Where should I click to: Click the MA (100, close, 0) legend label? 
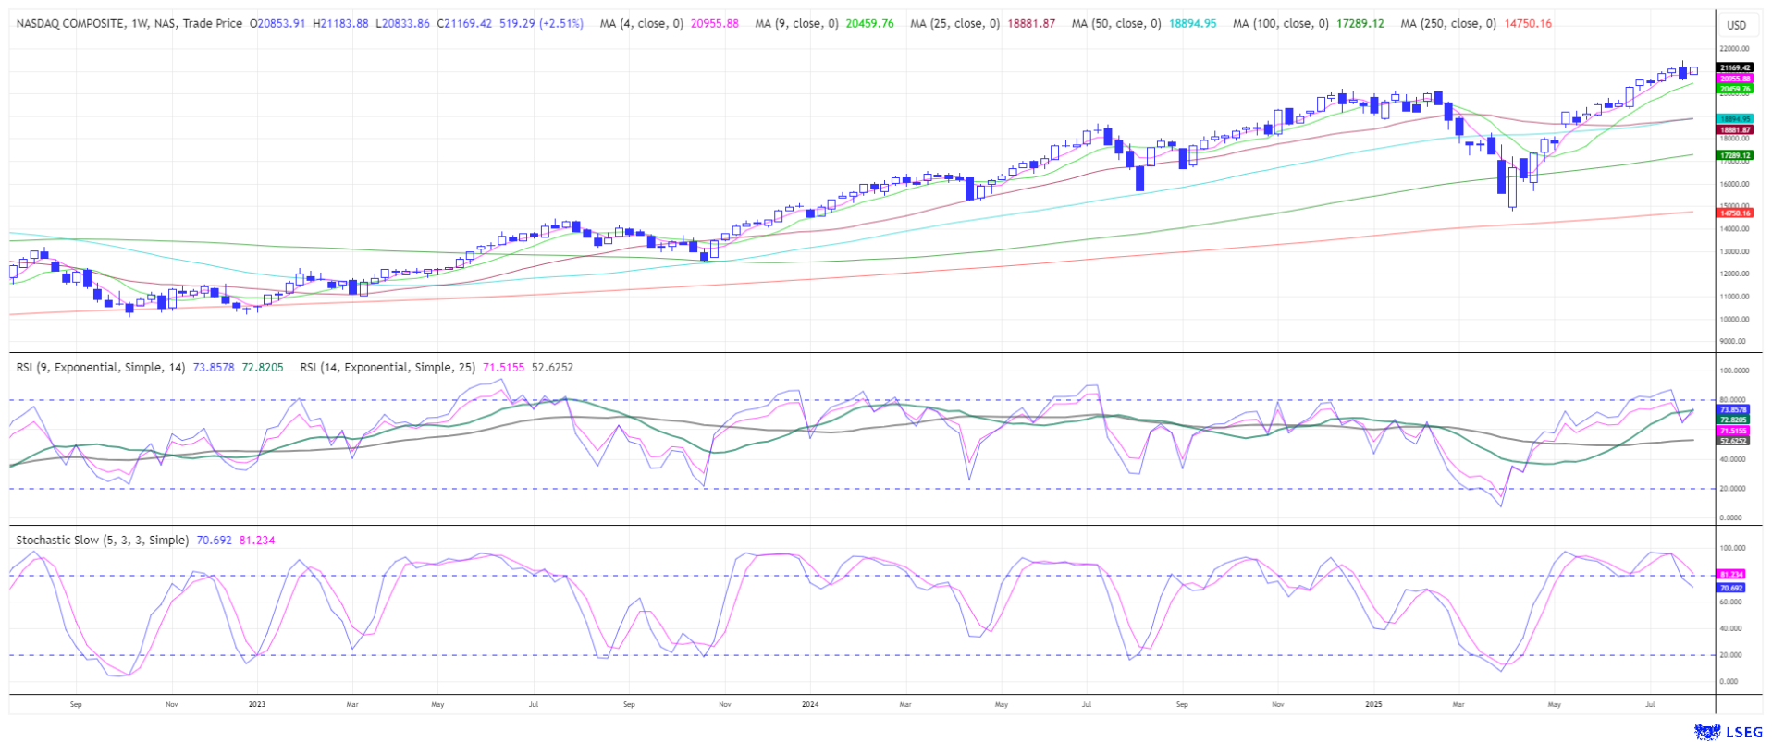[x=1280, y=24]
